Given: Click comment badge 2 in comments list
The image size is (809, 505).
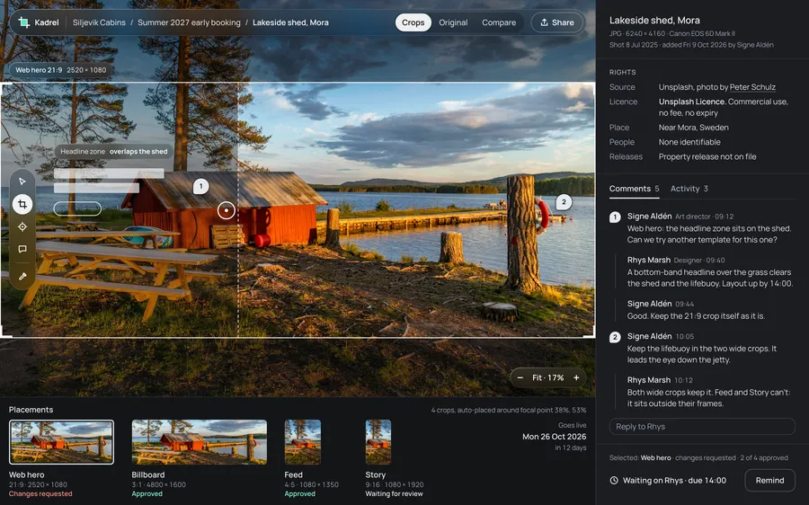Looking at the screenshot, I should click(615, 337).
